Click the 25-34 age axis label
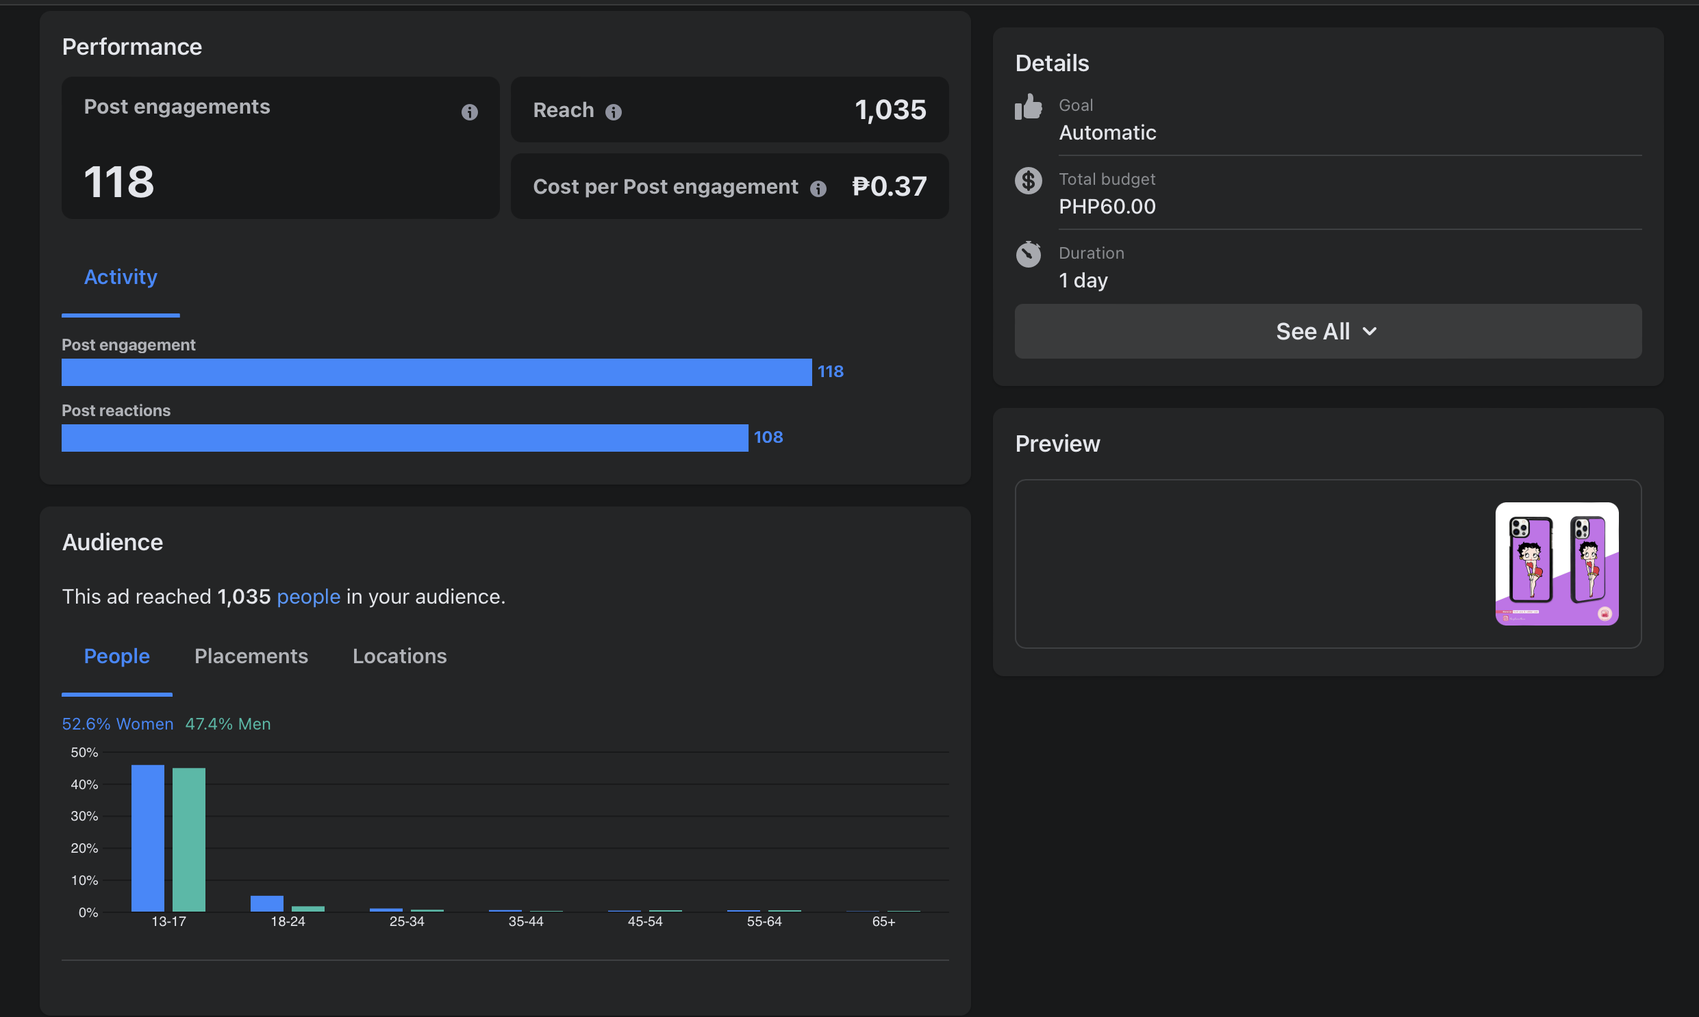The image size is (1699, 1017). [407, 922]
